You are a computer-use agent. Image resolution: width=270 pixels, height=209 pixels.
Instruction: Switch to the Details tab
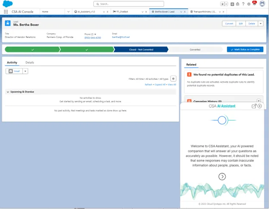point(30,63)
